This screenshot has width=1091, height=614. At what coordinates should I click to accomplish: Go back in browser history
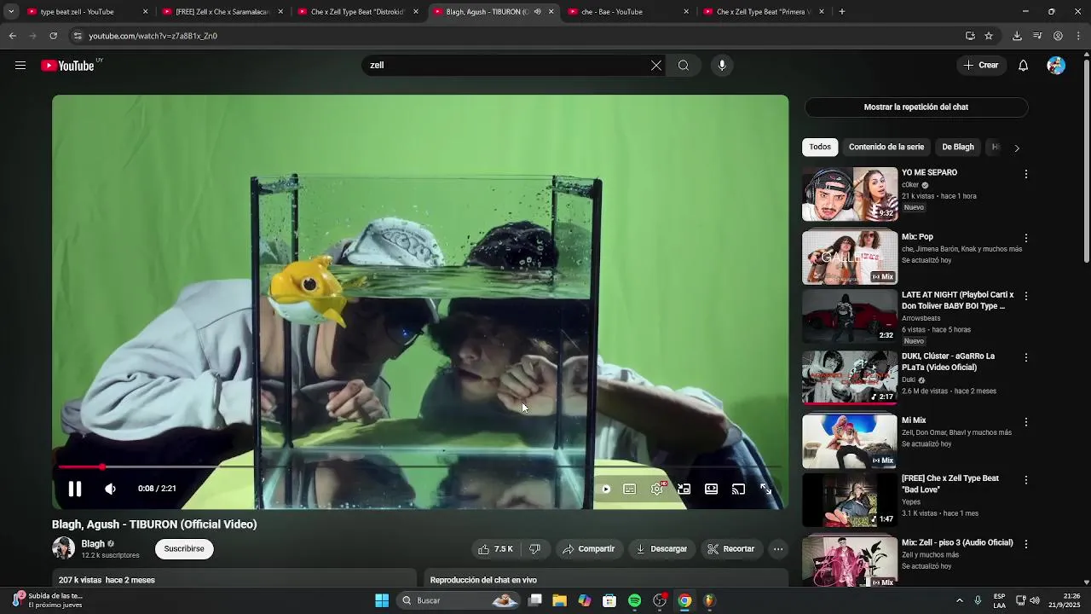tap(12, 36)
